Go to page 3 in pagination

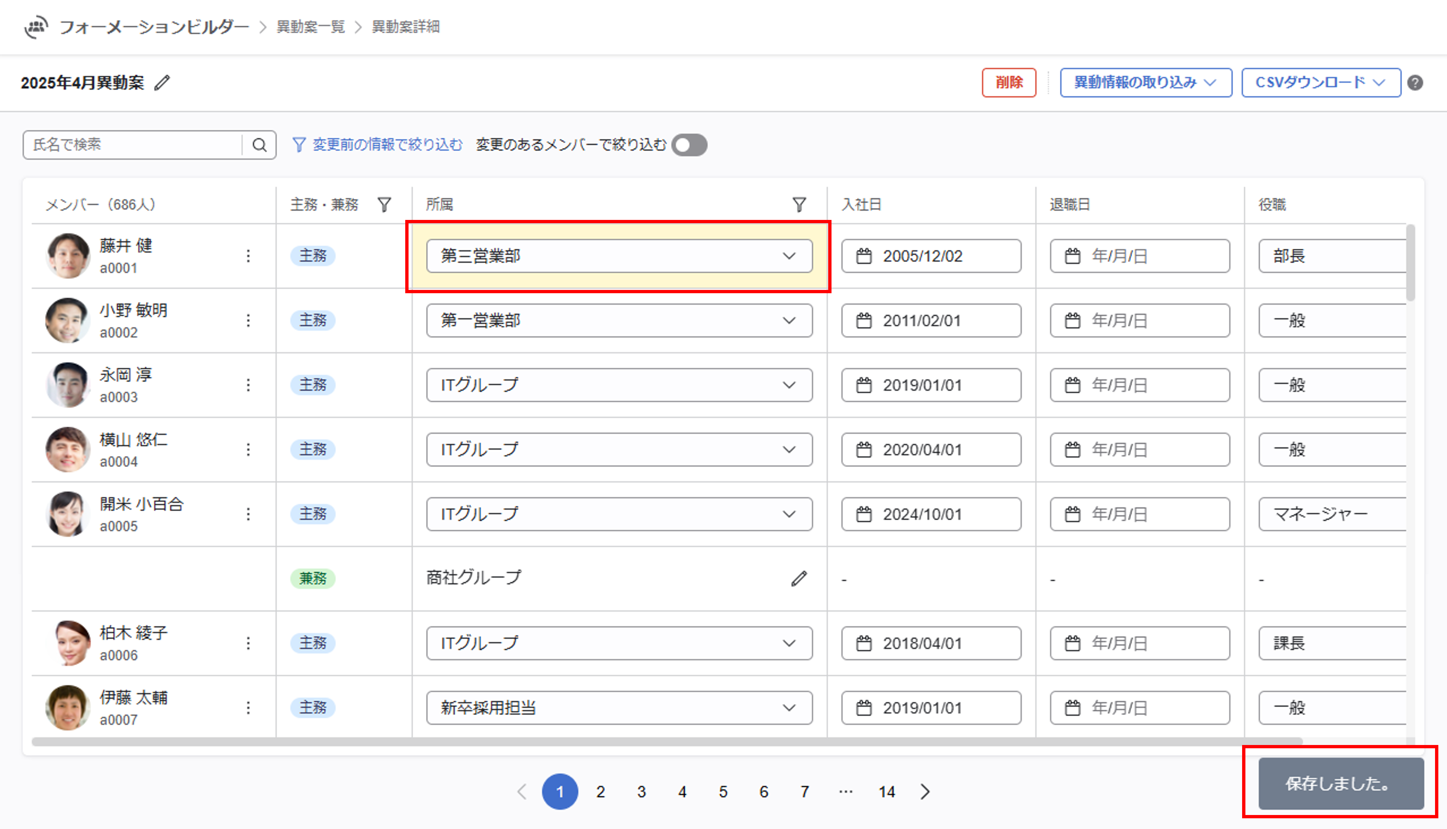click(641, 792)
